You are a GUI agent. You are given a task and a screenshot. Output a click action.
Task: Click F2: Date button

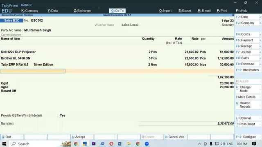point(247,17)
